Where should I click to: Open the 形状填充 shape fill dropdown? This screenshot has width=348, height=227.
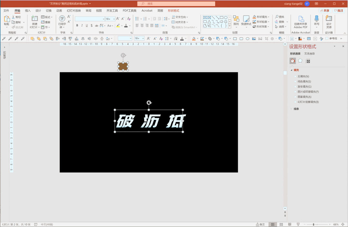point(268,17)
